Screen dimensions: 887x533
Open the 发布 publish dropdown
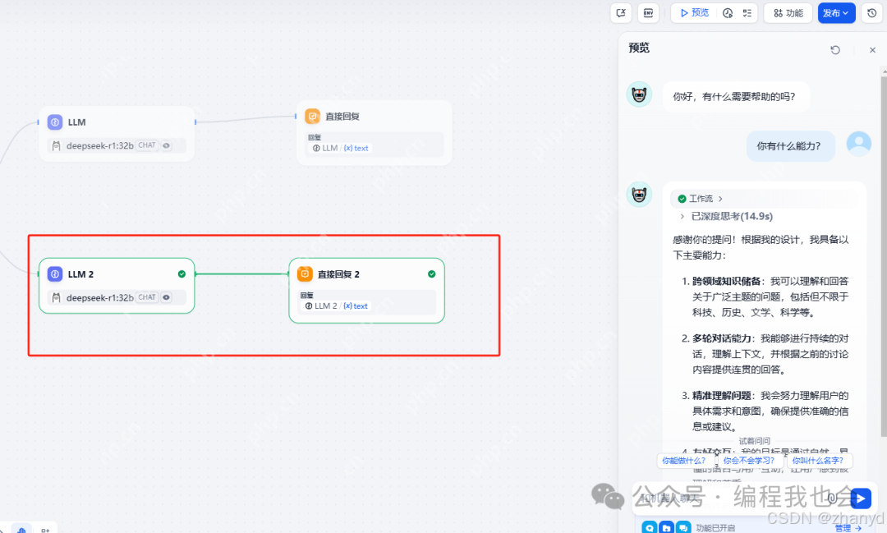click(836, 13)
